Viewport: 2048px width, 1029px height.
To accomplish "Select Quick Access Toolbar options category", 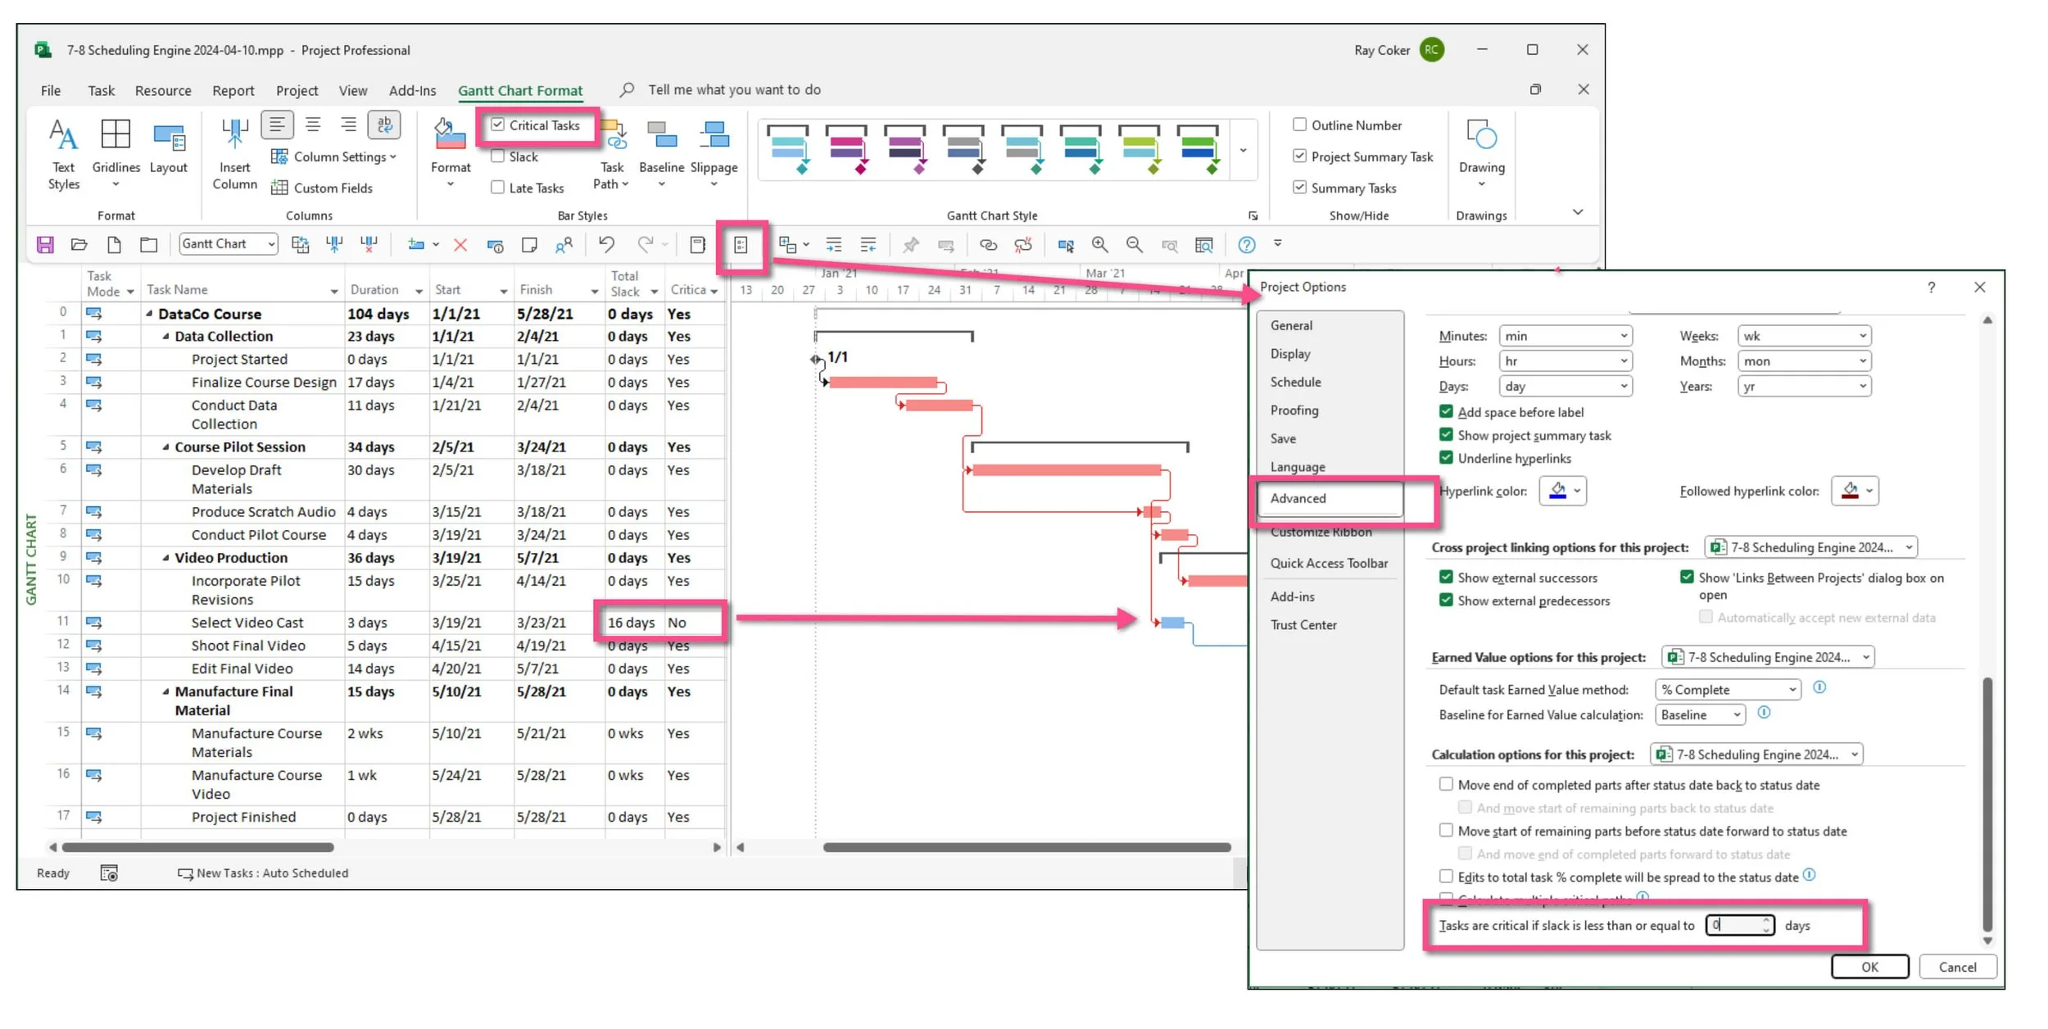I will pyautogui.click(x=1329, y=563).
